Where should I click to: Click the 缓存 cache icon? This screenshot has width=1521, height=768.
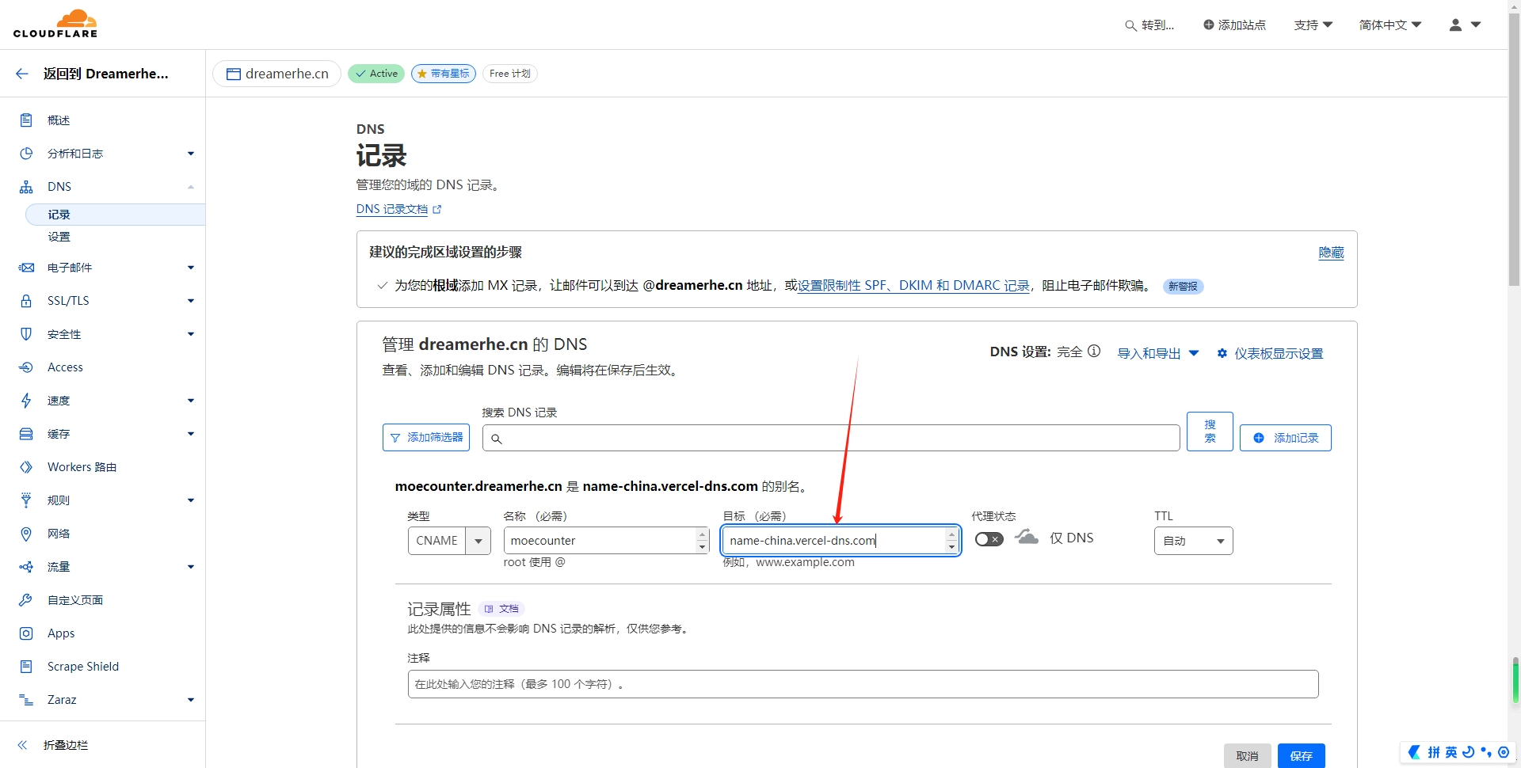pos(26,434)
